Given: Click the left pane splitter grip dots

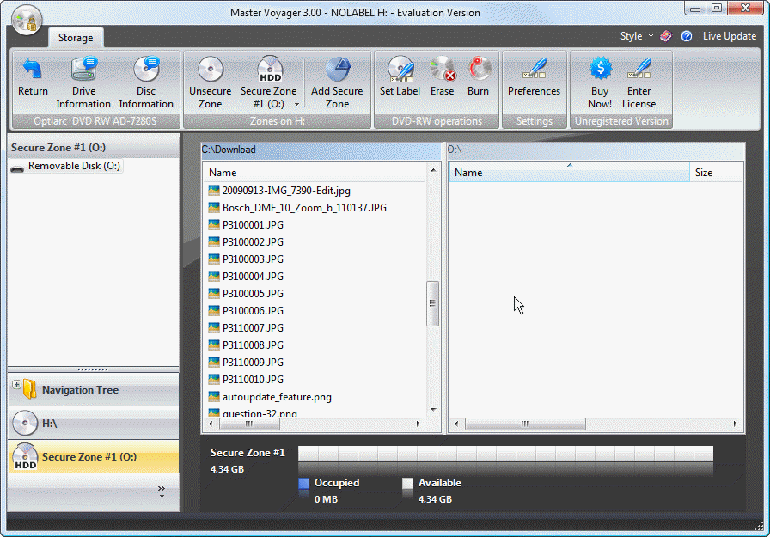Looking at the screenshot, I should (93, 369).
